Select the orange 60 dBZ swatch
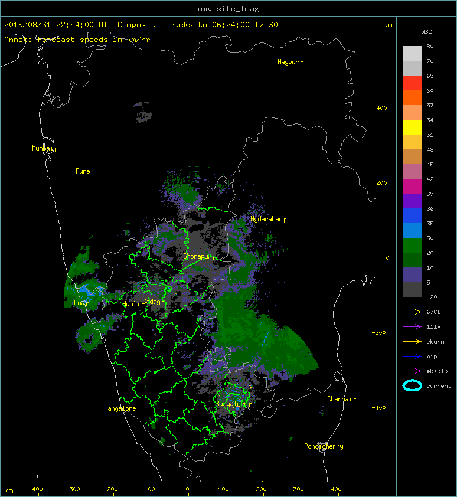Viewport: 457px width, 497px height. pos(412,97)
